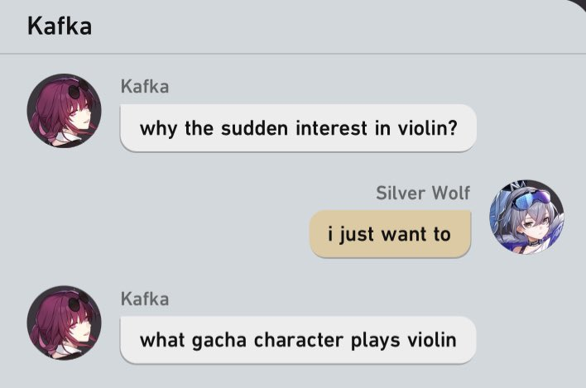Select the tan "i just want to" bubble
Screen dimensions: 586x388
click(390, 234)
